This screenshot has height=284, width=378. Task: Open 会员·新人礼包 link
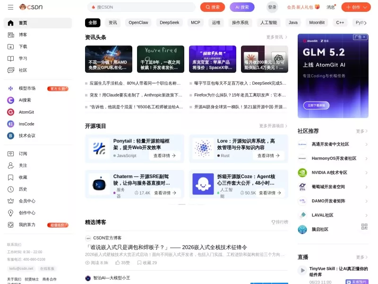(x=303, y=7)
